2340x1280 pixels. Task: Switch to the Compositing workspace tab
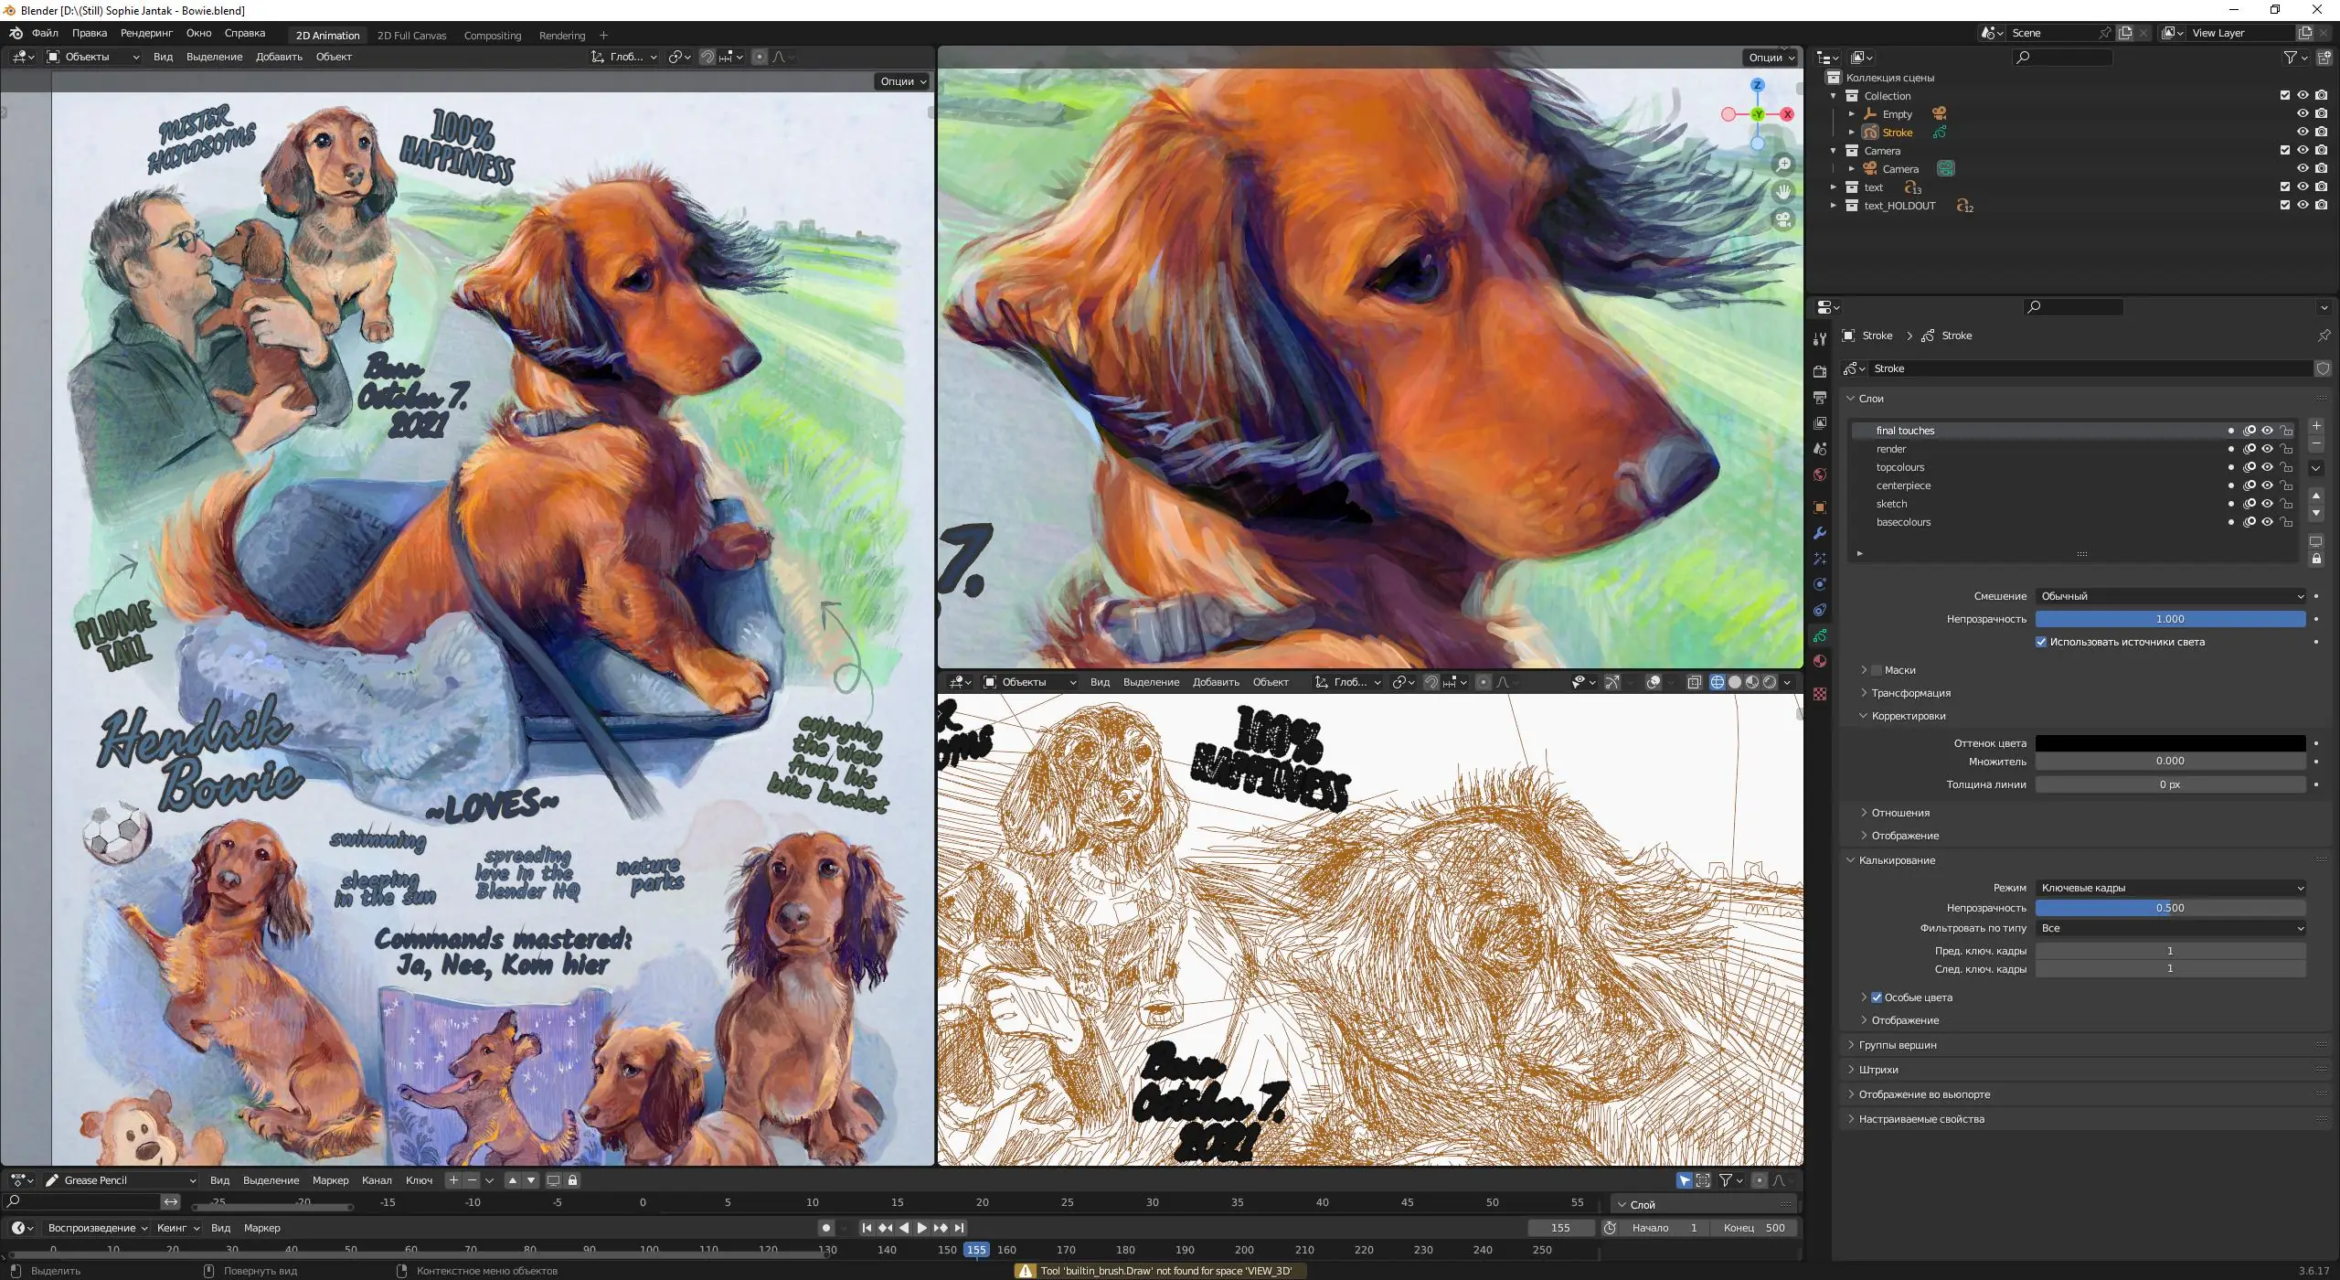[x=492, y=36]
